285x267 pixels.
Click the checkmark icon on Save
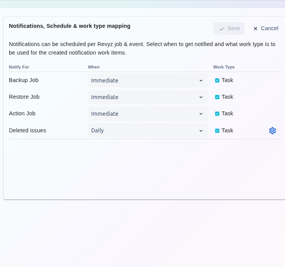coord(222,29)
